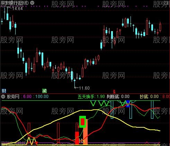Click the red $ marker icon
Screen dimensions: 170x146
coord(114,92)
